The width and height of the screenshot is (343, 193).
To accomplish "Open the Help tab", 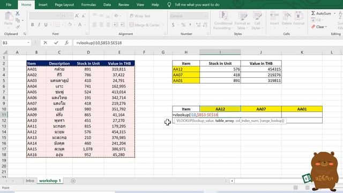I will coord(155,5).
